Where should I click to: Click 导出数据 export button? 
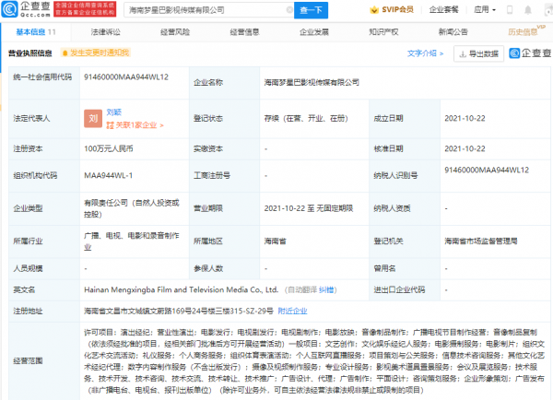(x=478, y=53)
